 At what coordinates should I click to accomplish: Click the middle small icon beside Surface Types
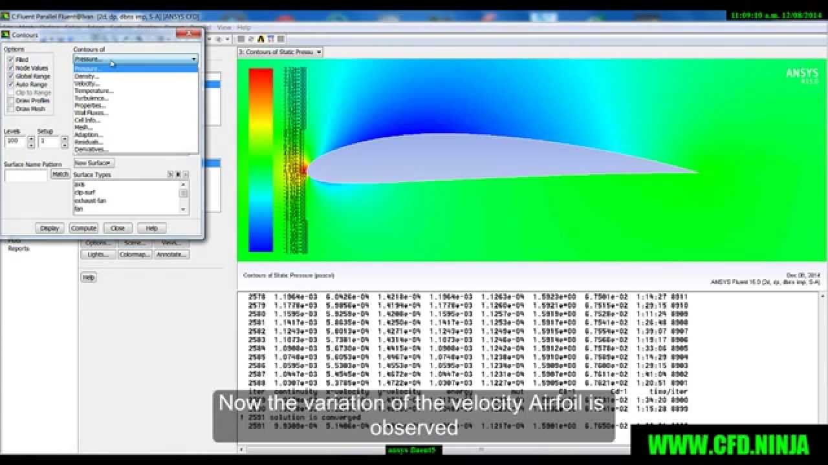[x=178, y=174]
